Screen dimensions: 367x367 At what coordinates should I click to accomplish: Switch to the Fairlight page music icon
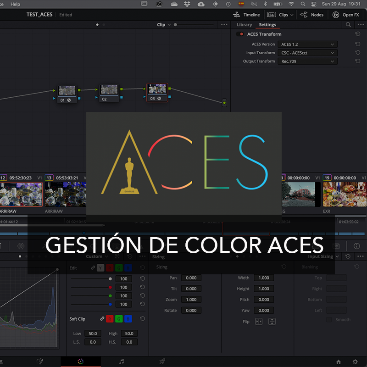[x=122, y=361]
